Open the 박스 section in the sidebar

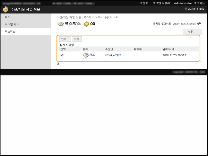click(x=8, y=17)
